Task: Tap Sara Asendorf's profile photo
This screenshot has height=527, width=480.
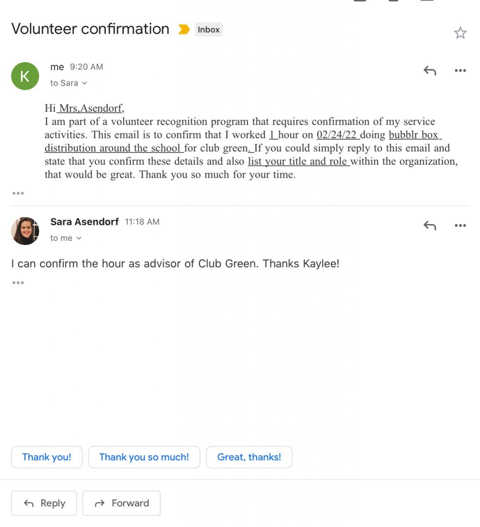Action: tap(25, 231)
